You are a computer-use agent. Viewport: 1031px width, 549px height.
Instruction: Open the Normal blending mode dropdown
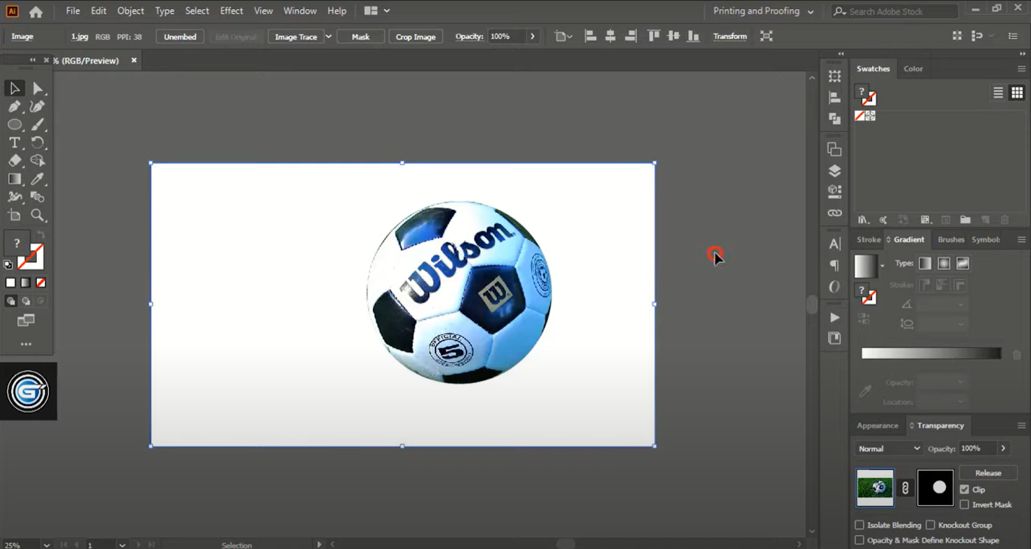pyautogui.click(x=889, y=448)
